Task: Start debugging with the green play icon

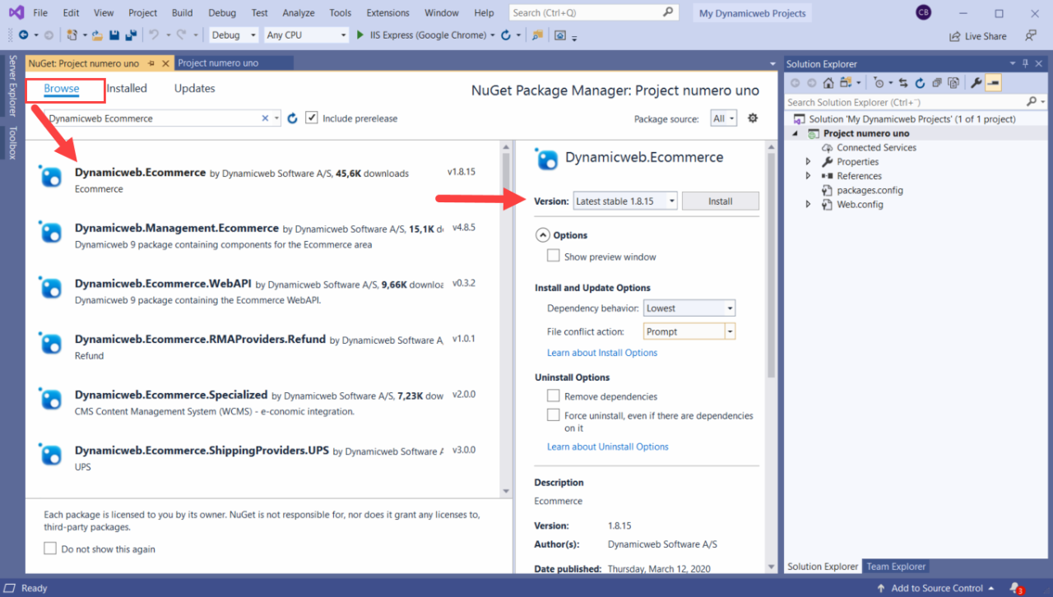Action: click(360, 35)
